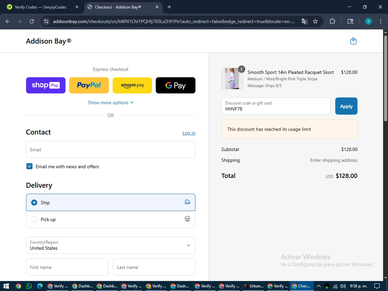Click the Shop Pay express checkout button

(46, 85)
